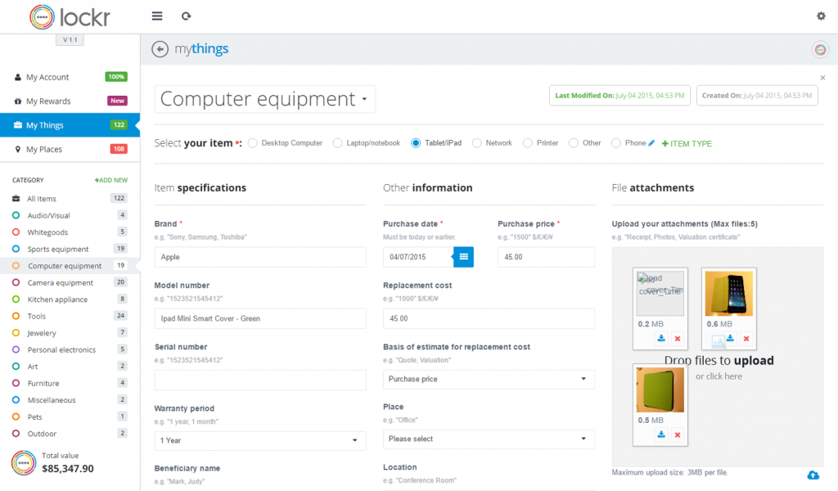Delete the 0.5 MB attachment

678,435
